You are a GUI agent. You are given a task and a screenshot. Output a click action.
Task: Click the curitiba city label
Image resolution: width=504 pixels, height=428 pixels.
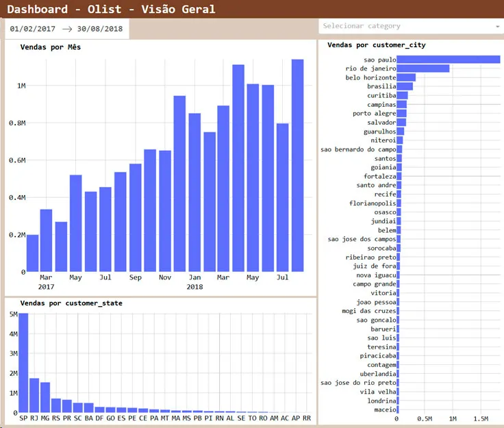[x=381, y=95]
